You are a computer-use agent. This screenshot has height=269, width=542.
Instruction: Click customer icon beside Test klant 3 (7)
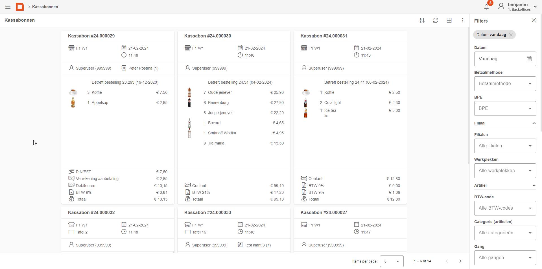[240, 244]
